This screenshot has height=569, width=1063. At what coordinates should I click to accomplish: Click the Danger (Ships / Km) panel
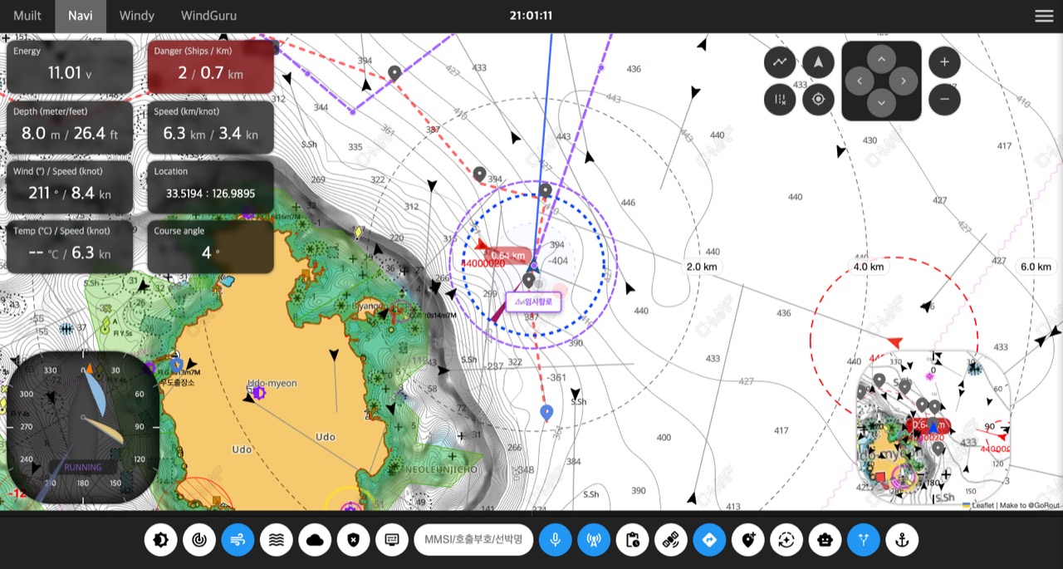click(x=211, y=66)
